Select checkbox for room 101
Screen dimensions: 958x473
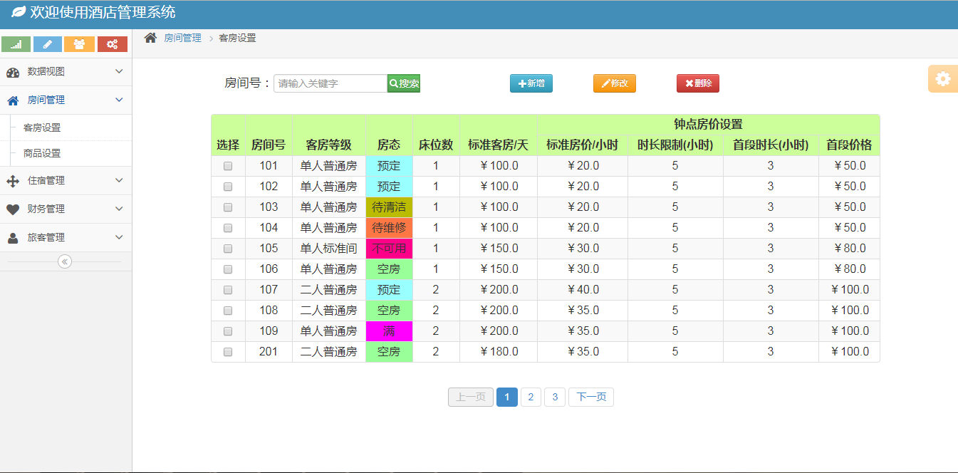tap(228, 166)
